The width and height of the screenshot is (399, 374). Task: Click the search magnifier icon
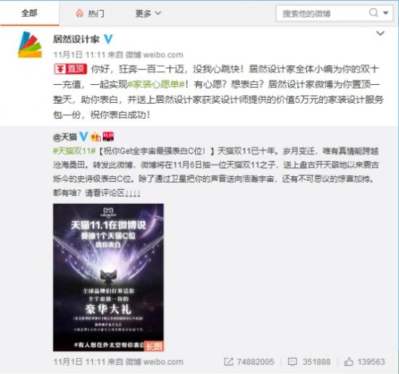pyautogui.click(x=374, y=12)
